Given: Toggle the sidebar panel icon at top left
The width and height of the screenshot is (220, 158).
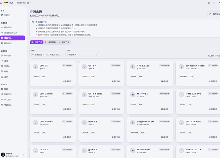Looking at the screenshot, I should click(1, 3).
